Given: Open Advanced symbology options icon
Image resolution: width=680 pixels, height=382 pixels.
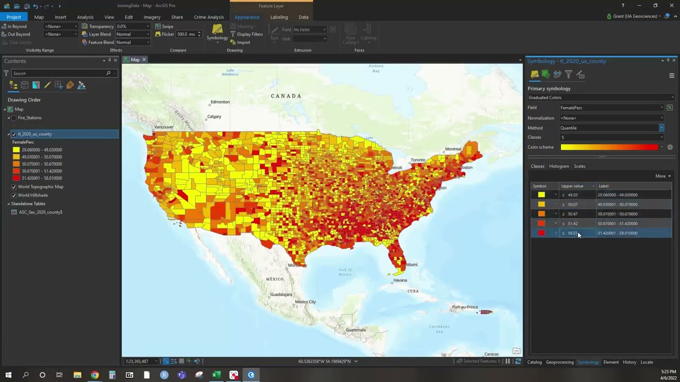Looking at the screenshot, I should (580, 74).
